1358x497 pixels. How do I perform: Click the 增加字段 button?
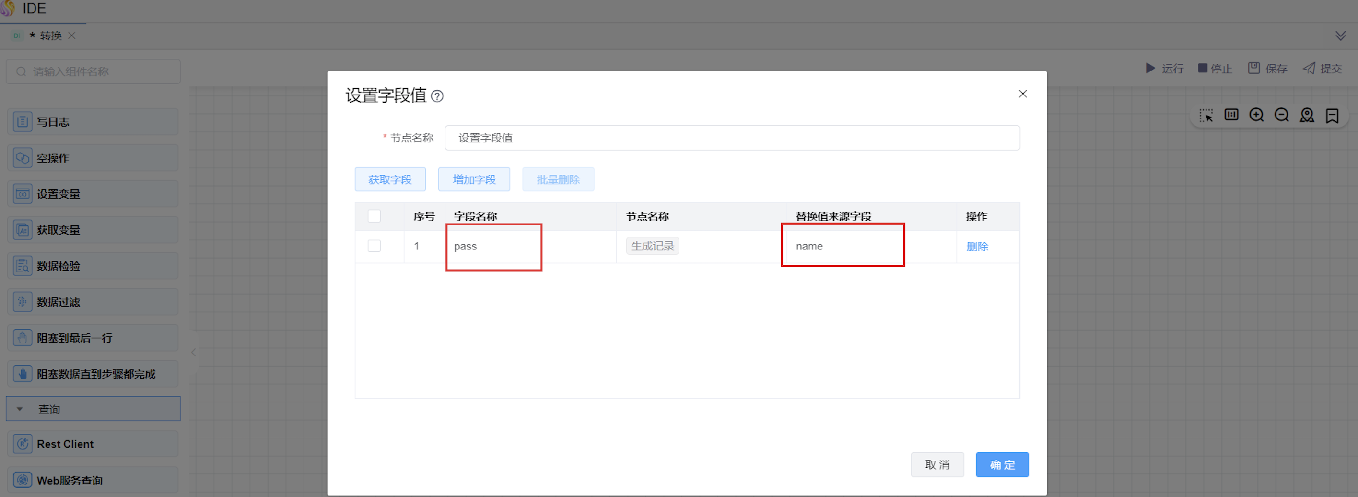473,179
